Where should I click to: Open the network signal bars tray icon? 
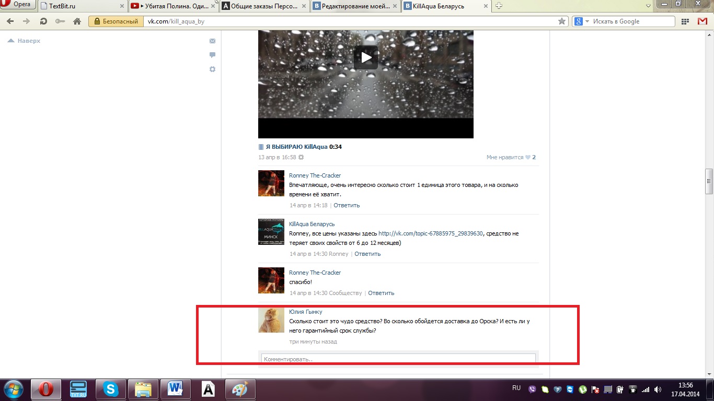646,390
